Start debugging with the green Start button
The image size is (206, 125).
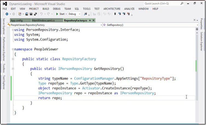tap(60, 14)
